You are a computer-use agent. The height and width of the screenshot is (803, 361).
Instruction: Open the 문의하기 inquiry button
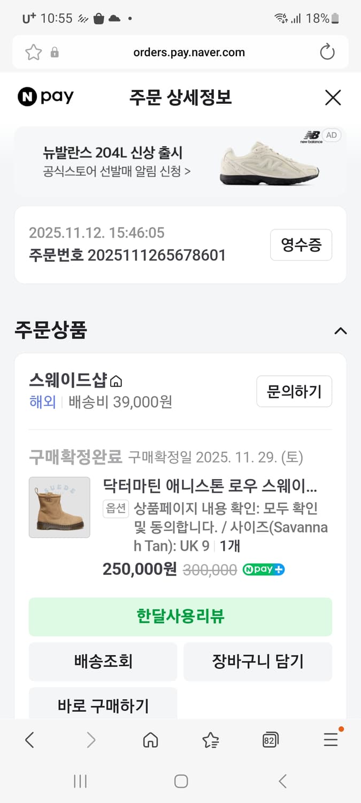click(x=294, y=391)
